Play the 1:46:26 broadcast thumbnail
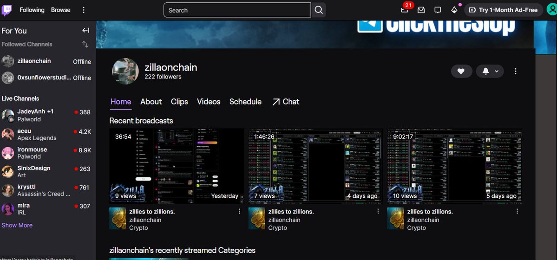 (315, 166)
